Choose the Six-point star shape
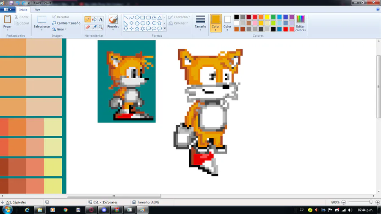 [143, 29]
